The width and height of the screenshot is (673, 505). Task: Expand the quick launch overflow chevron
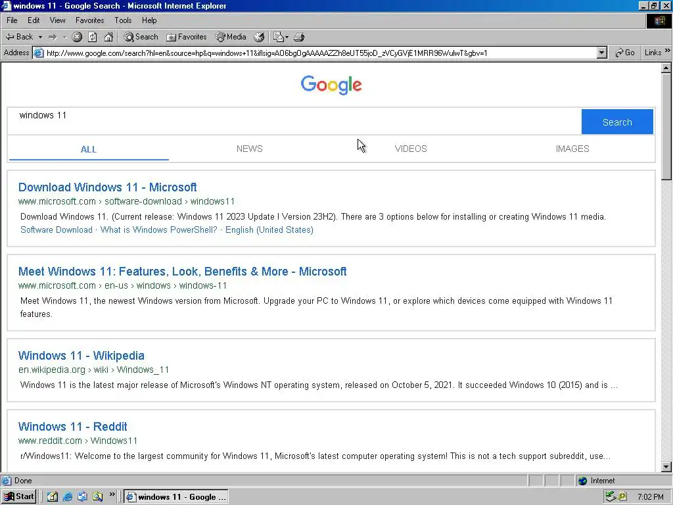[x=112, y=494]
